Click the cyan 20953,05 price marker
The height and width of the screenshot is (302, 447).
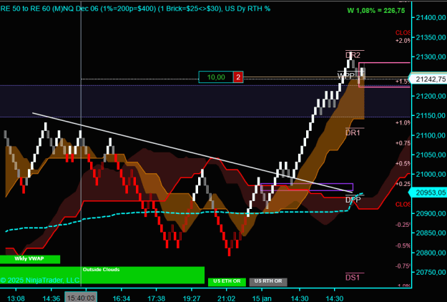pos(430,193)
